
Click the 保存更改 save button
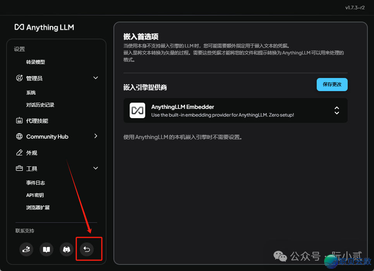pyautogui.click(x=332, y=85)
